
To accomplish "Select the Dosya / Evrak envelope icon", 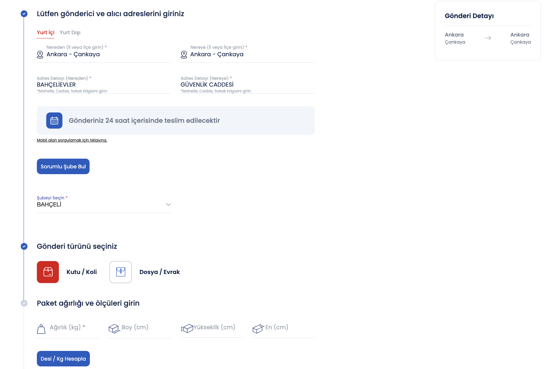I will [x=121, y=272].
